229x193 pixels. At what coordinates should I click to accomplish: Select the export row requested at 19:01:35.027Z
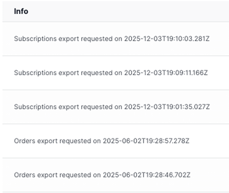[112, 107]
